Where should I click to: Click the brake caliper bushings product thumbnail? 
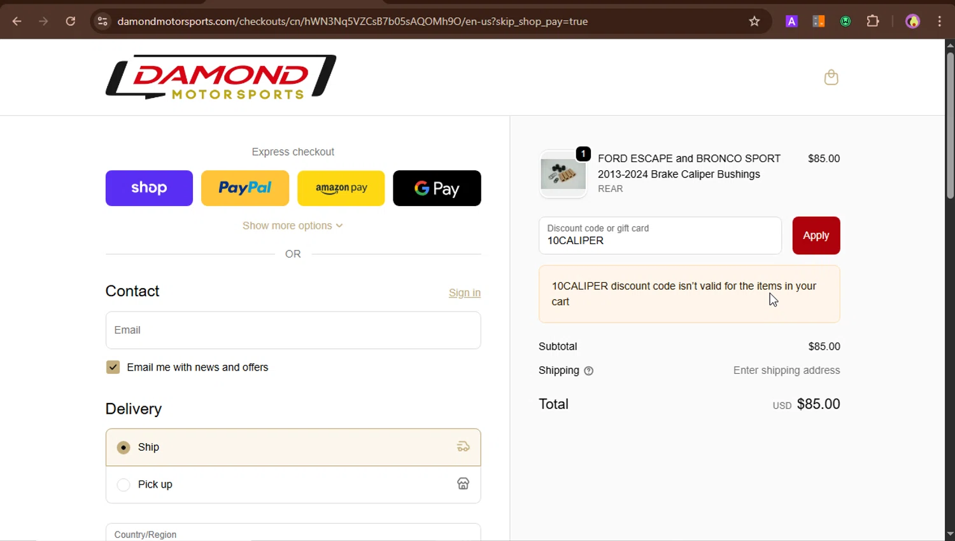point(563,174)
